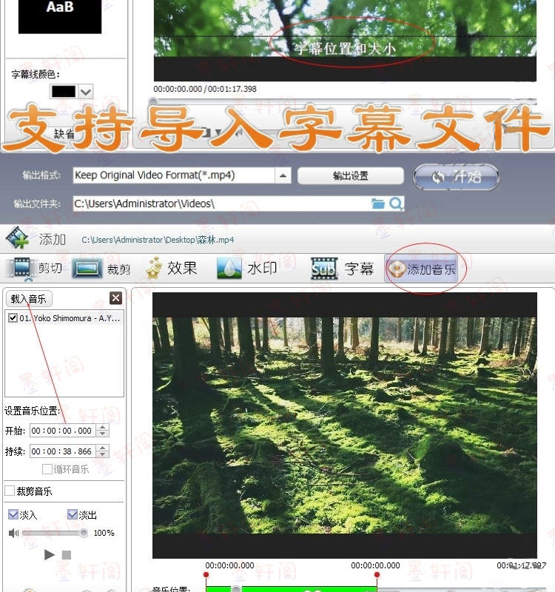This screenshot has width=555, height=592.
Task: Toggle the 淡出 fade out checkbox
Action: (72, 514)
